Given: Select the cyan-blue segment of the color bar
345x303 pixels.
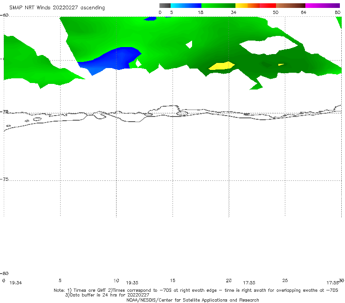Looking at the screenshot, I should coord(186,6).
